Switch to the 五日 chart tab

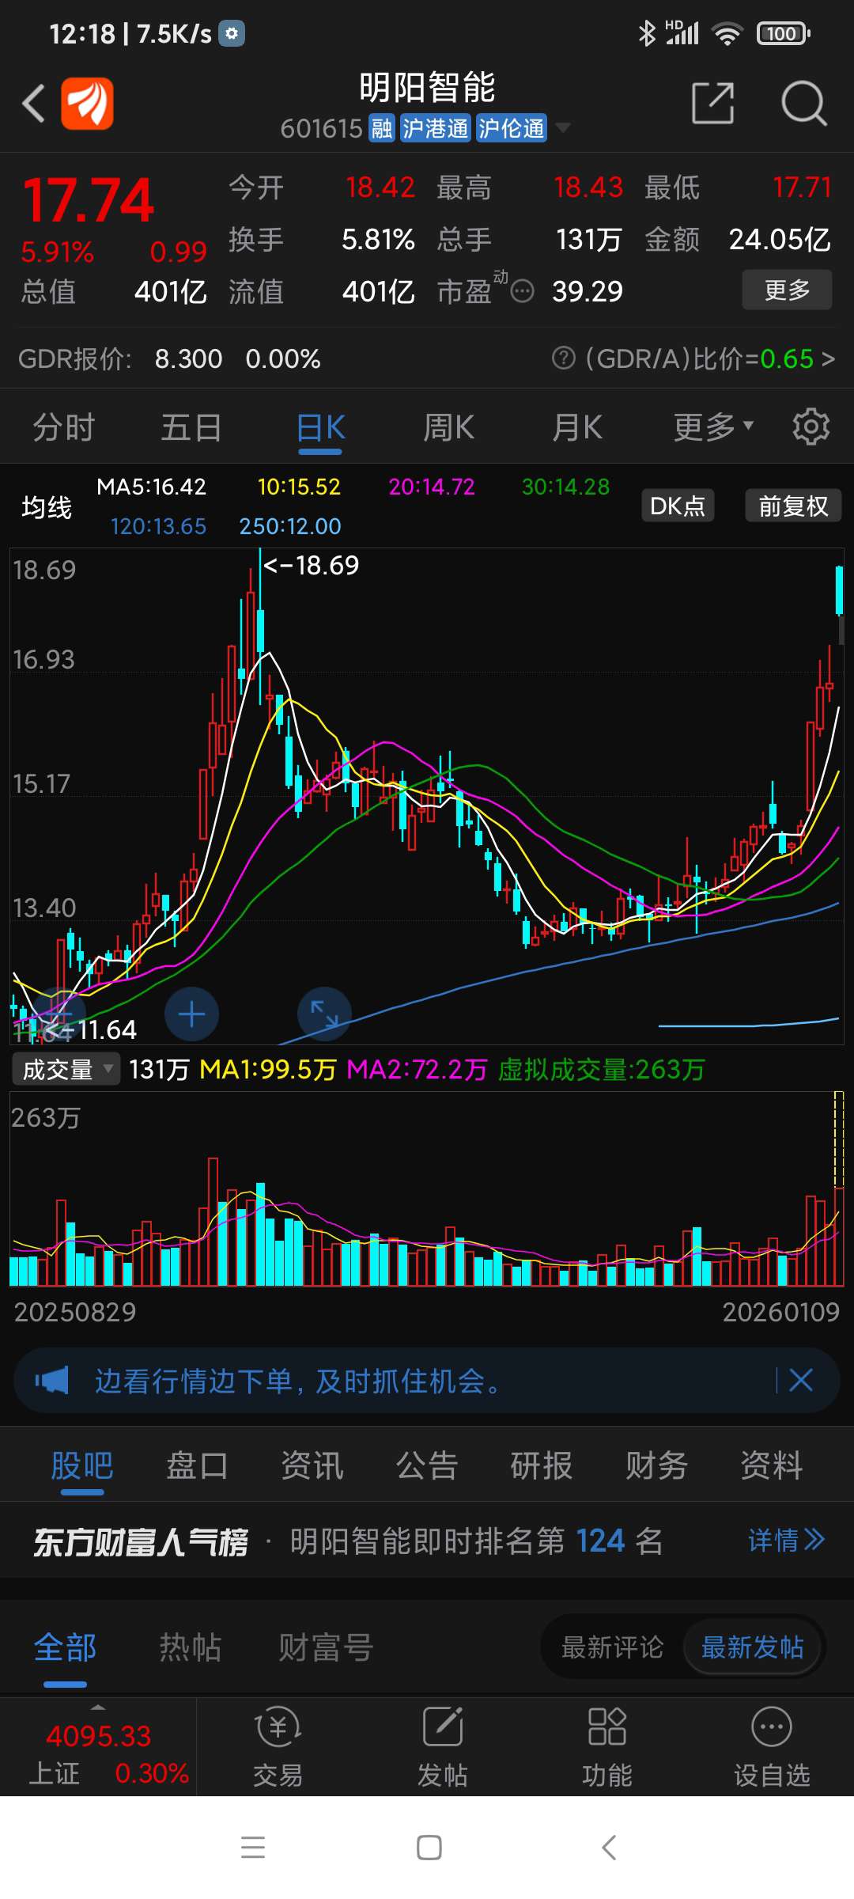191,427
